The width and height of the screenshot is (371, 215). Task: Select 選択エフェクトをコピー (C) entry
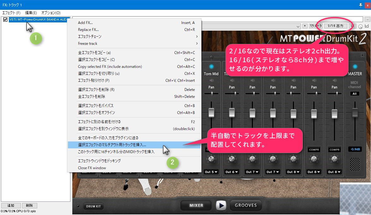(x=135, y=60)
